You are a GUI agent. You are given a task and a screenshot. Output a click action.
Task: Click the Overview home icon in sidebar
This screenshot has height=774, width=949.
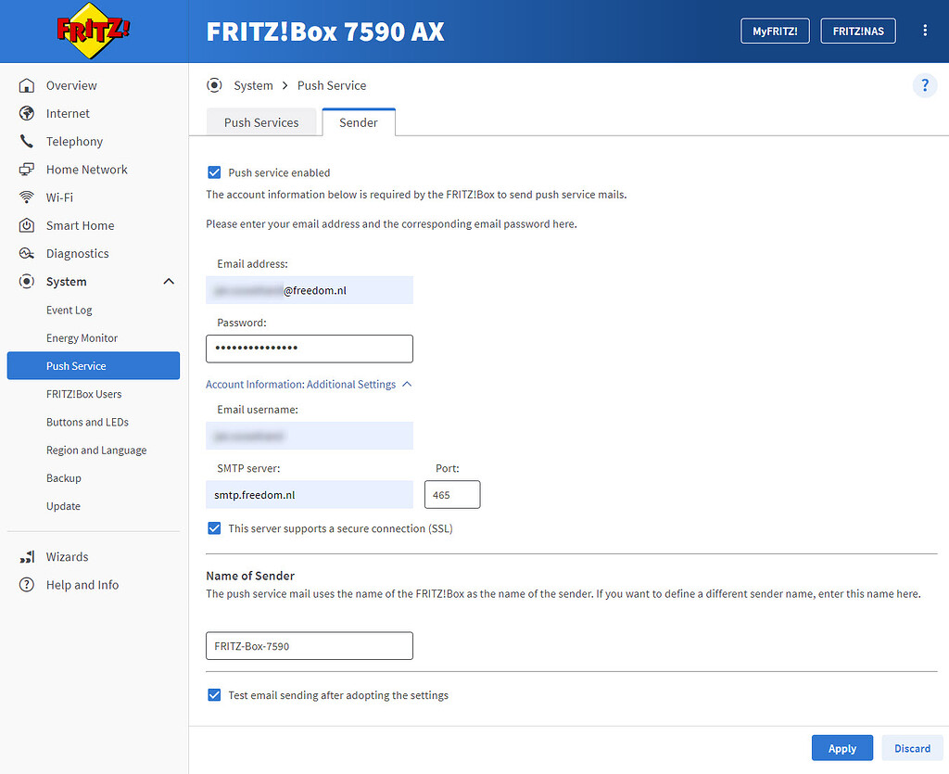[27, 85]
